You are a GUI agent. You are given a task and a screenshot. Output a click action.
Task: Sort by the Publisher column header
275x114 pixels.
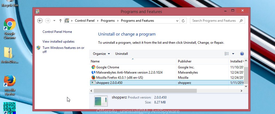pyautogui.click(x=203, y=61)
